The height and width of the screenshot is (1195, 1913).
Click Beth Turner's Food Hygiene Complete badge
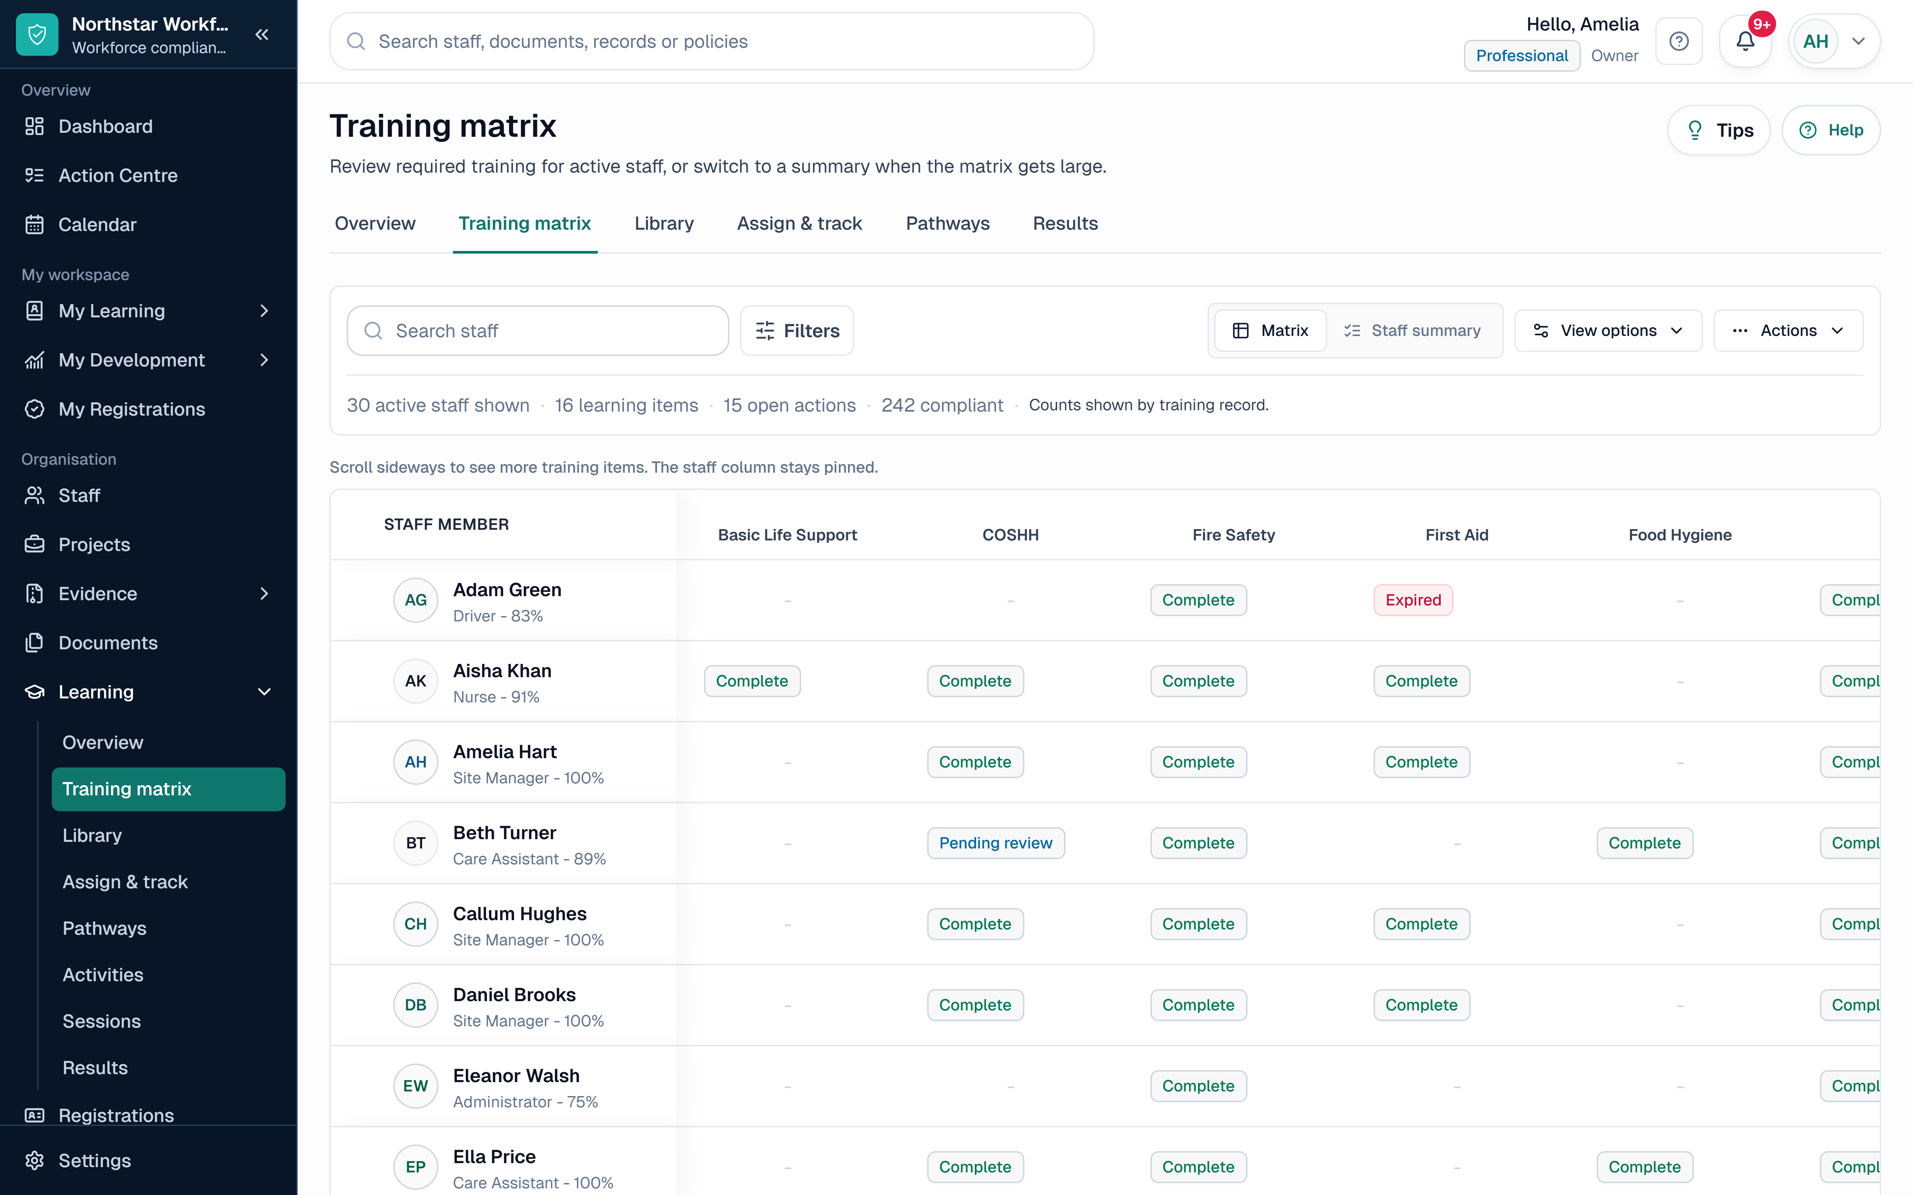click(x=1644, y=843)
